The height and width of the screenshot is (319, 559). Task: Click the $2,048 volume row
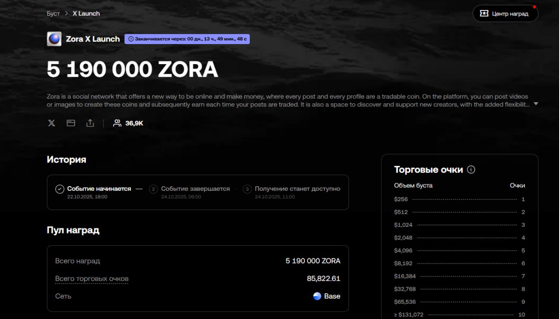(459, 238)
